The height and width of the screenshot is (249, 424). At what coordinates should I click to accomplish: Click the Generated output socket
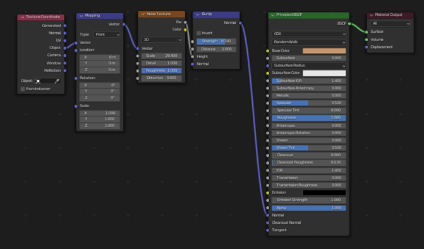65,26
